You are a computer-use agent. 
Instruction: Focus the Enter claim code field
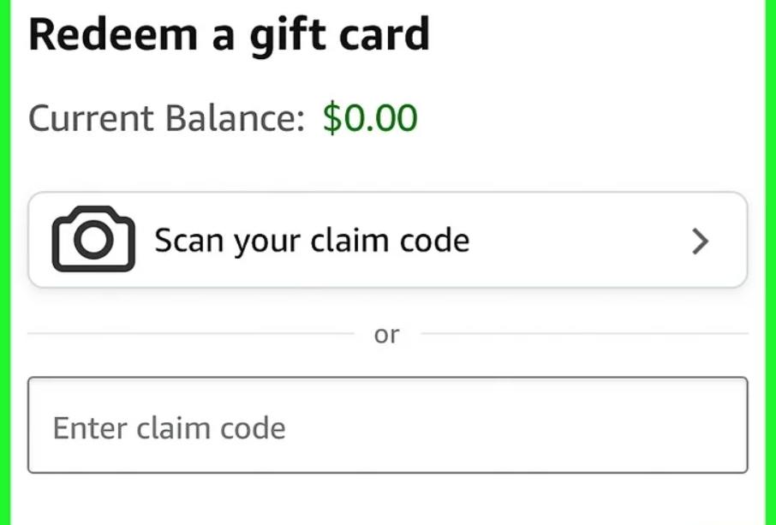[x=387, y=425]
